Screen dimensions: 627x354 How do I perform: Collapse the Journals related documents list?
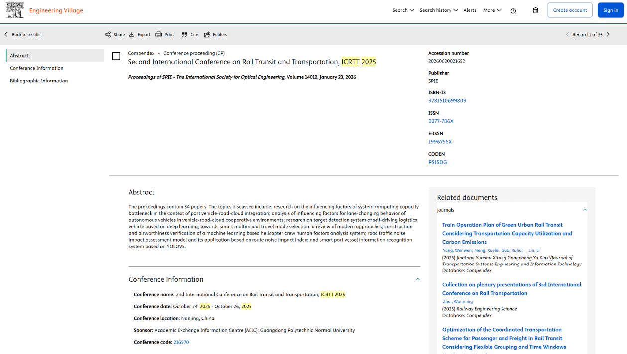click(x=585, y=210)
